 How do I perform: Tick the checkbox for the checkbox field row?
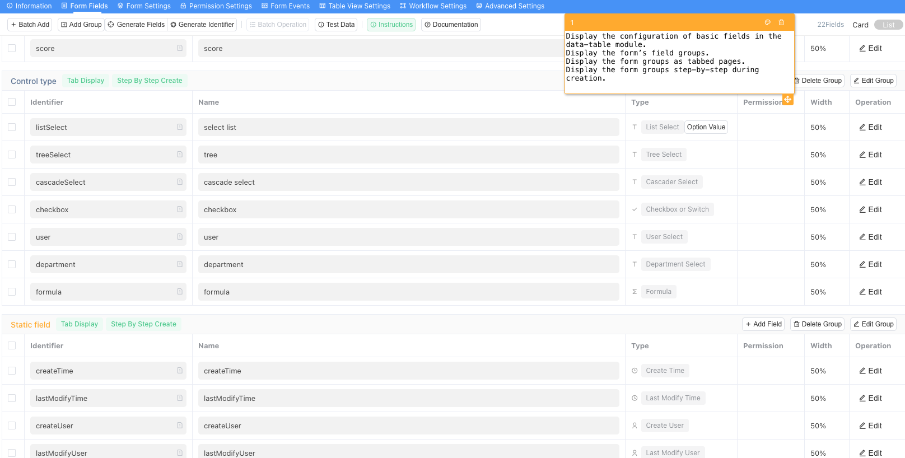click(12, 209)
